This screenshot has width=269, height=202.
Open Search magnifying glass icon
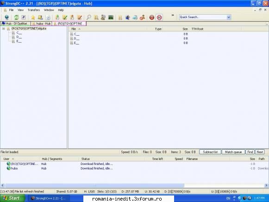(89, 17)
